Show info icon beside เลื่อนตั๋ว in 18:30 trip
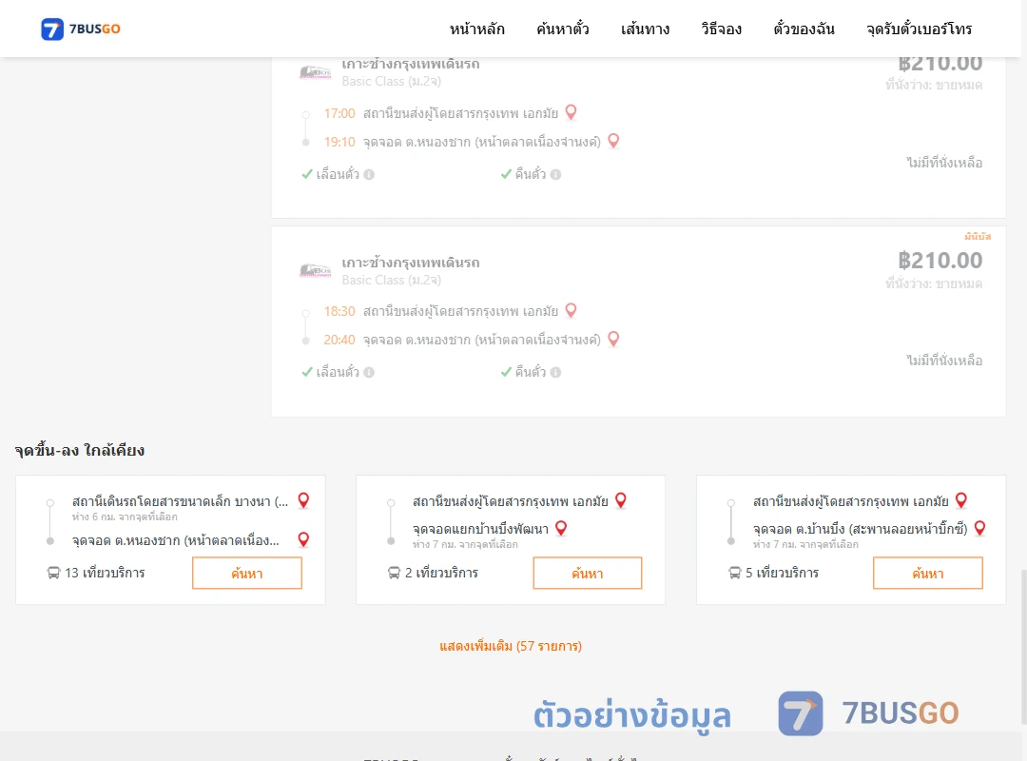 (369, 372)
